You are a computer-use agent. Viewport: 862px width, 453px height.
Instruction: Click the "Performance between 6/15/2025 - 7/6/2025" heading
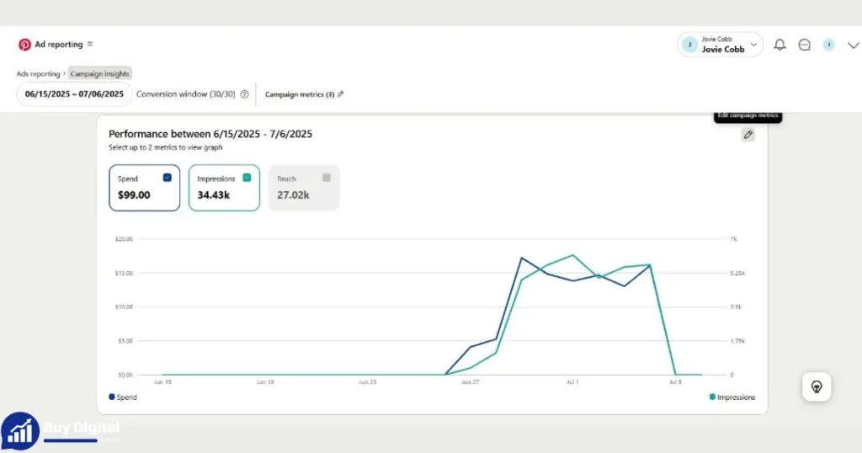[x=210, y=134]
